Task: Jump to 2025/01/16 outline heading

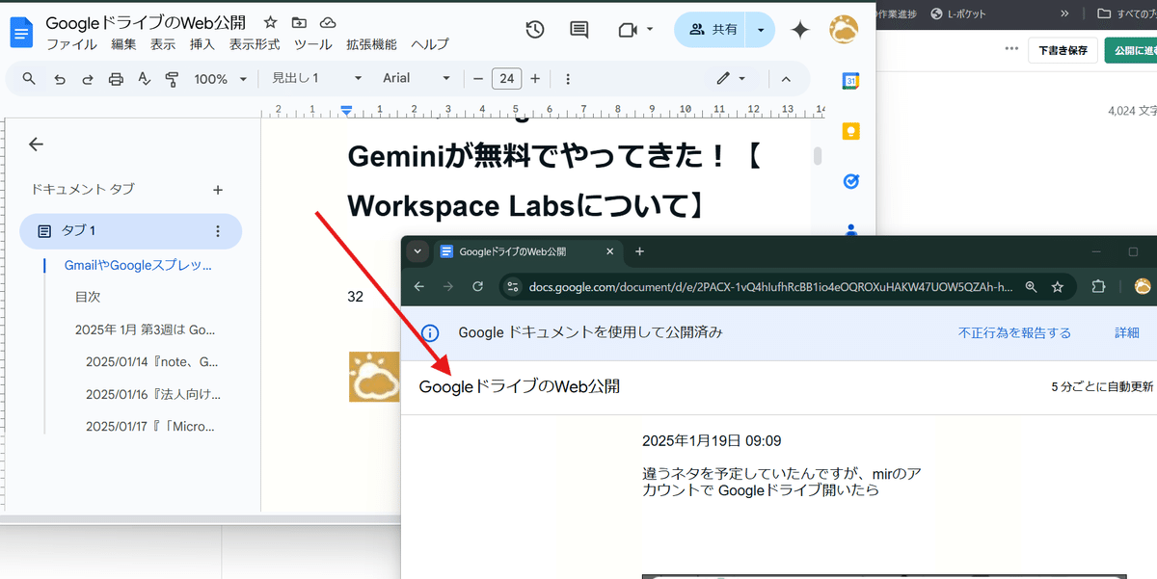Action: [153, 394]
